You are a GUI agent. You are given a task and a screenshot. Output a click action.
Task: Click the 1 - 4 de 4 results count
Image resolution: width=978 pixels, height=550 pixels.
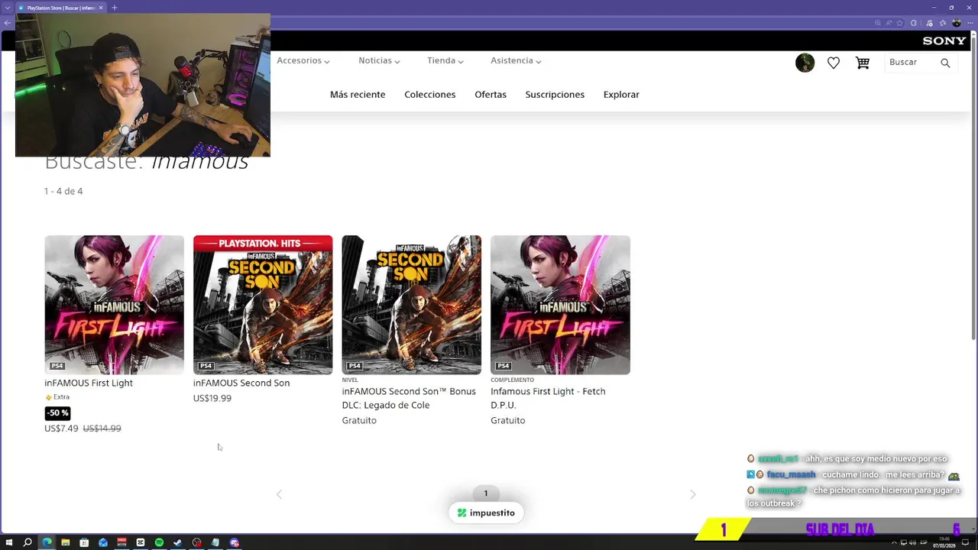tap(63, 192)
